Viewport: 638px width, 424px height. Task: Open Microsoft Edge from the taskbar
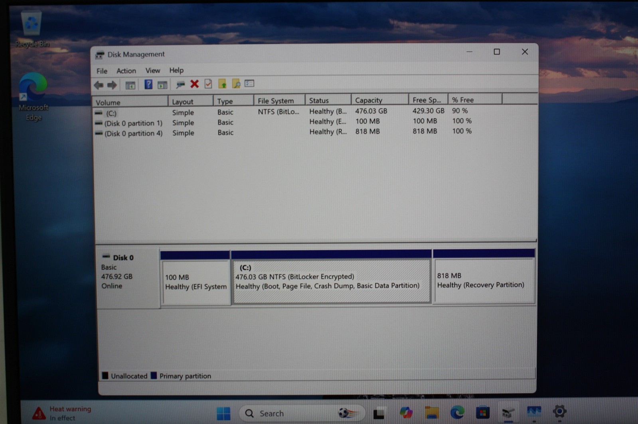(457, 412)
